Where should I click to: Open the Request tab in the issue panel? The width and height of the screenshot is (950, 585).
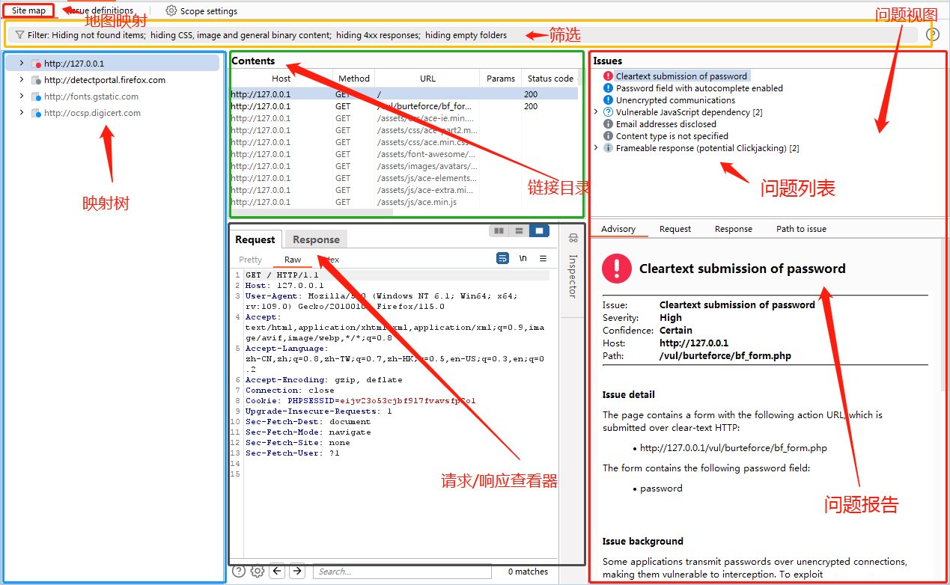tap(675, 229)
